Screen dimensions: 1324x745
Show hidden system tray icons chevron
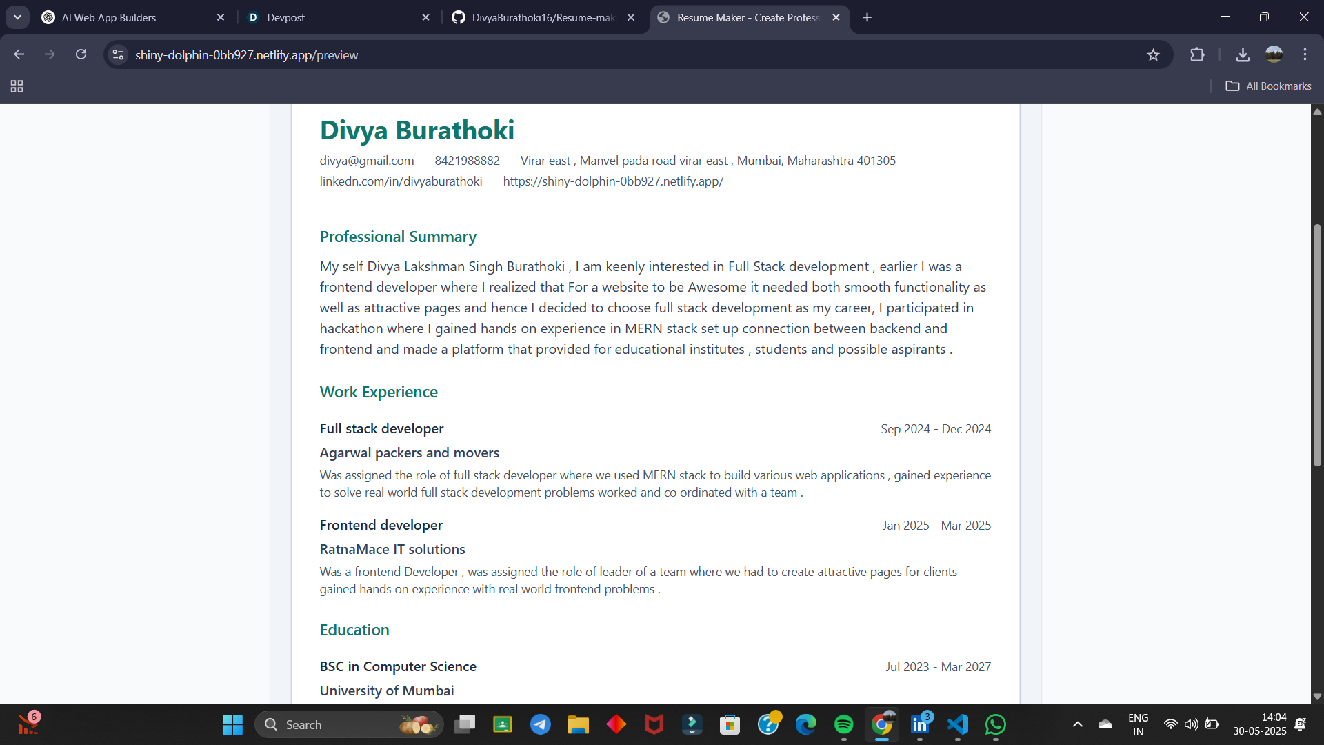coord(1077,724)
